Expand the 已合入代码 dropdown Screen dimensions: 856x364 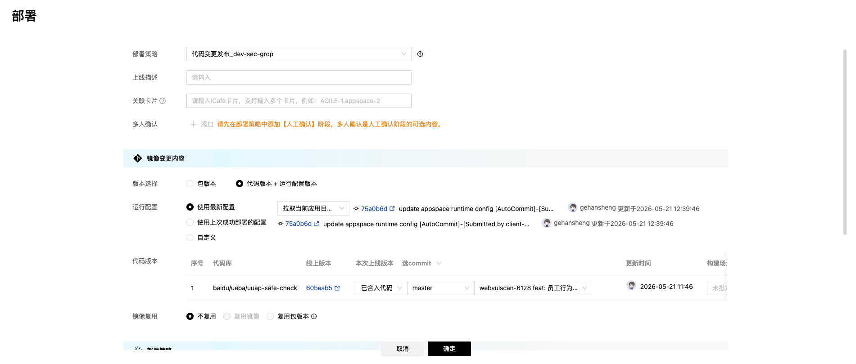[x=381, y=288]
